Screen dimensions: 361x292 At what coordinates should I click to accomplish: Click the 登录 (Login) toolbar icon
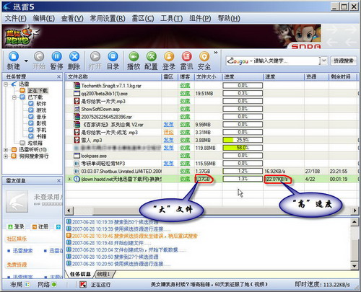click(x=169, y=61)
